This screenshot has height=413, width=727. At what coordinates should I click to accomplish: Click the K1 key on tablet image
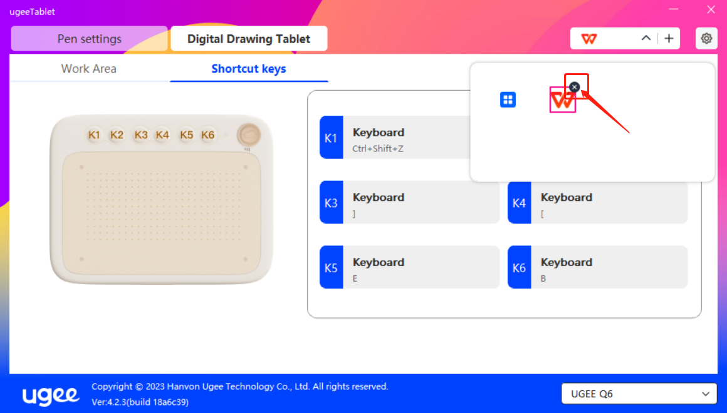(94, 135)
